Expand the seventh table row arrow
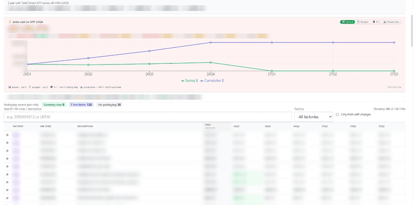The height and width of the screenshot is (205, 413). tap(7, 182)
